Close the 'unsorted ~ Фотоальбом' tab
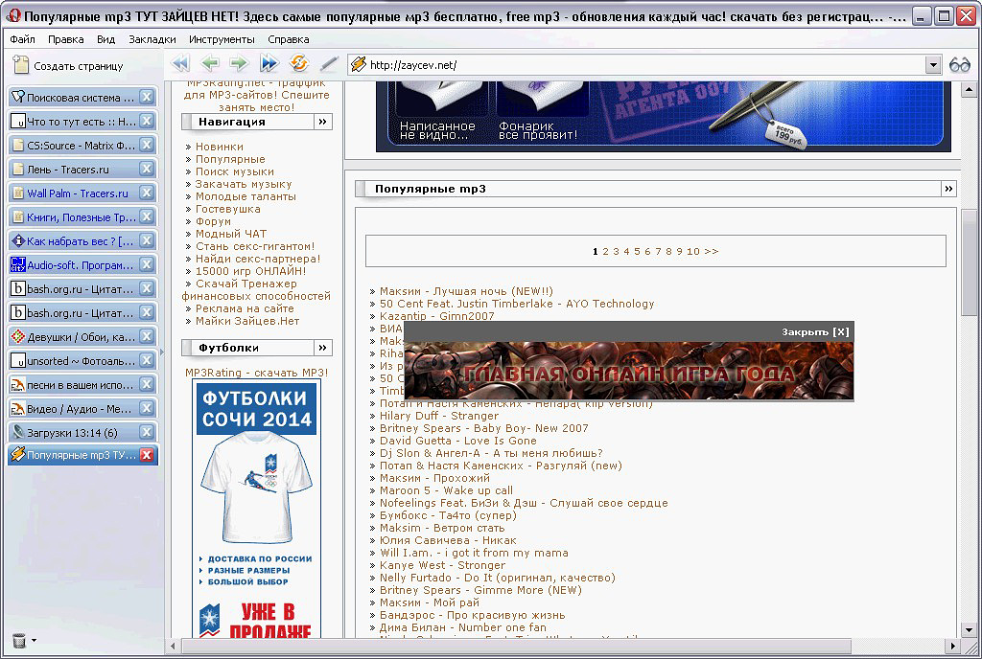982x659 pixels. click(147, 361)
